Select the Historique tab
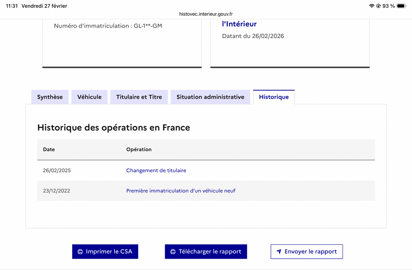 click(274, 97)
